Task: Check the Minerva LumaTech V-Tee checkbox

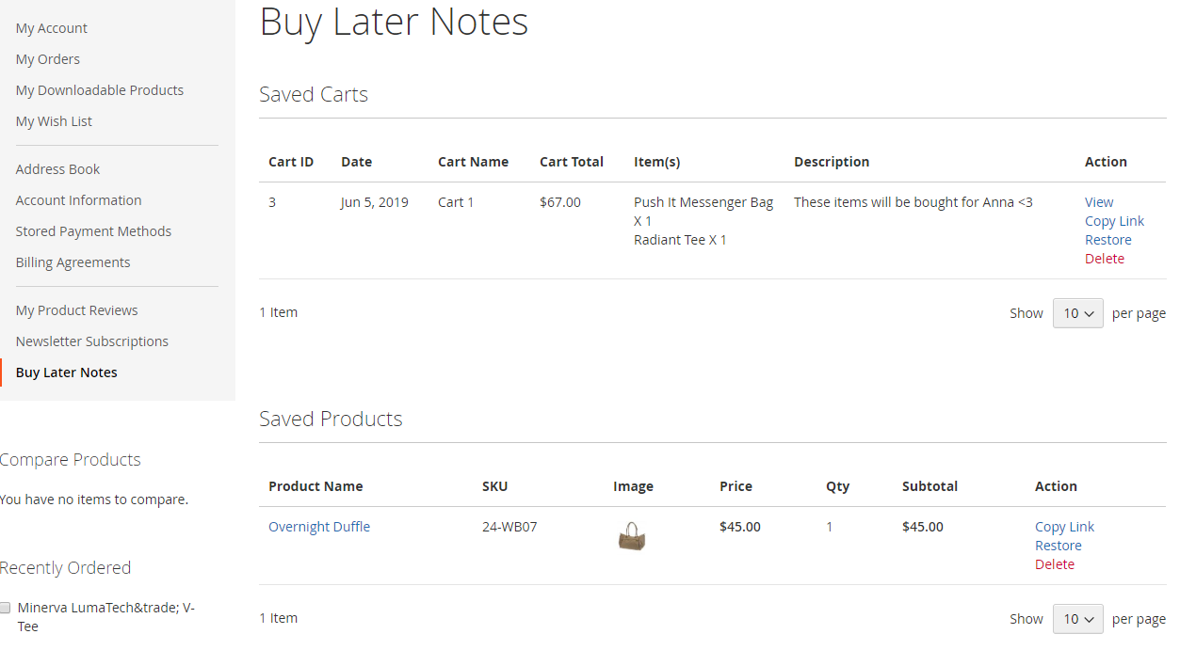Action: tap(5, 608)
